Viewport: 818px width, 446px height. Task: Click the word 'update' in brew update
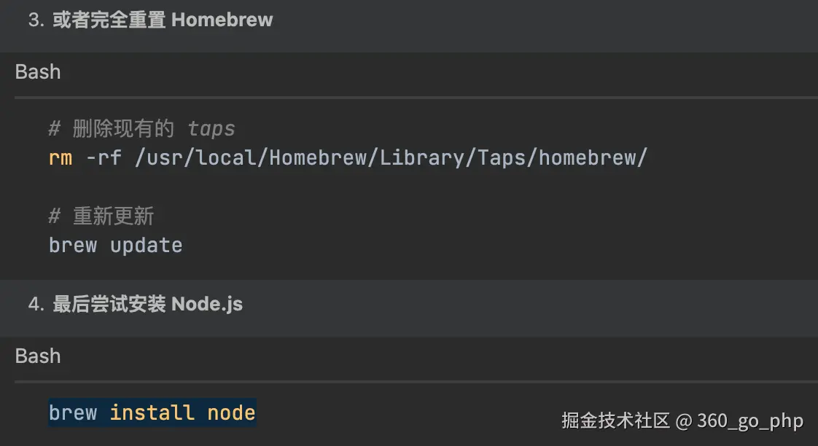(x=146, y=245)
